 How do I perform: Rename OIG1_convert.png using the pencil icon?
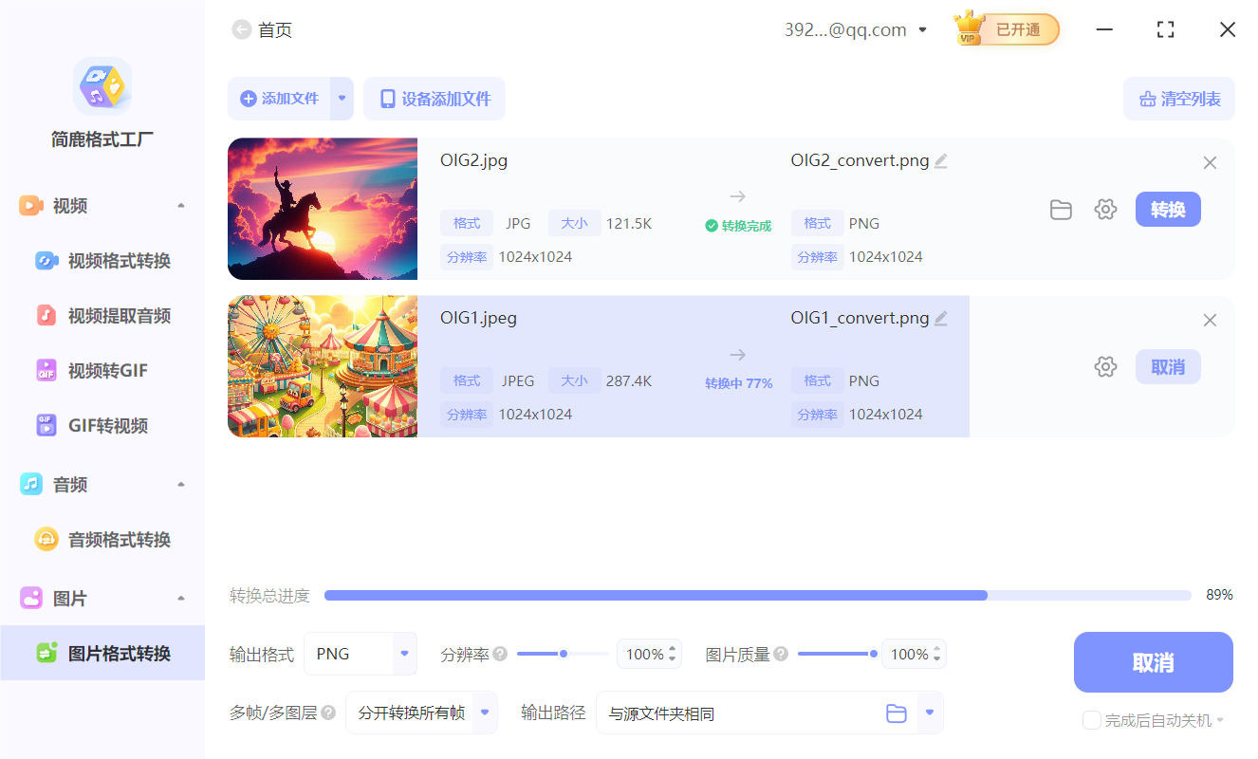pyautogui.click(x=940, y=317)
